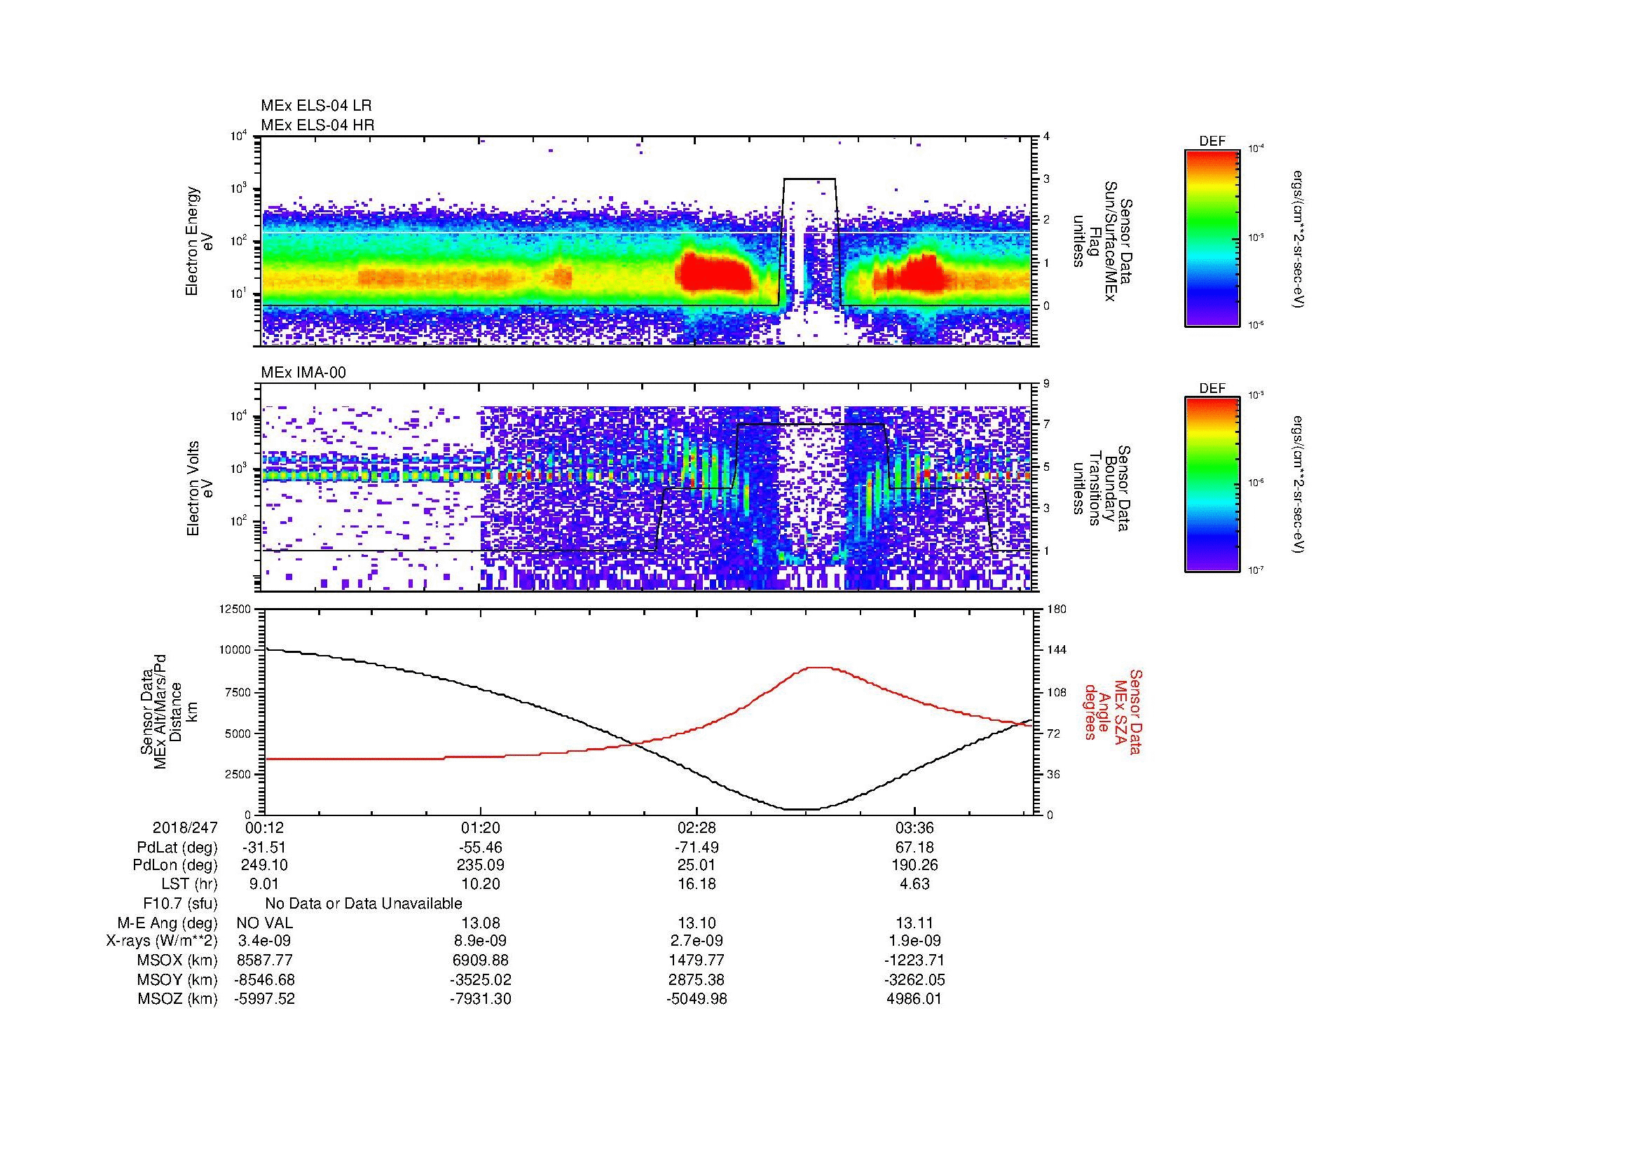Click the PdLon value 249.10
This screenshot has width=1639, height=1158.
click(x=265, y=864)
